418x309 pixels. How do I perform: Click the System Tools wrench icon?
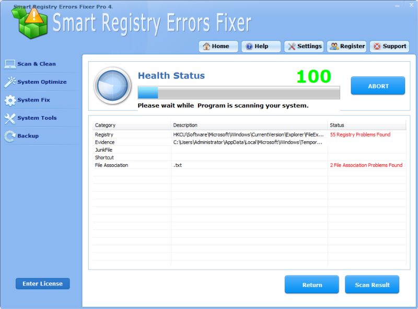coord(9,118)
